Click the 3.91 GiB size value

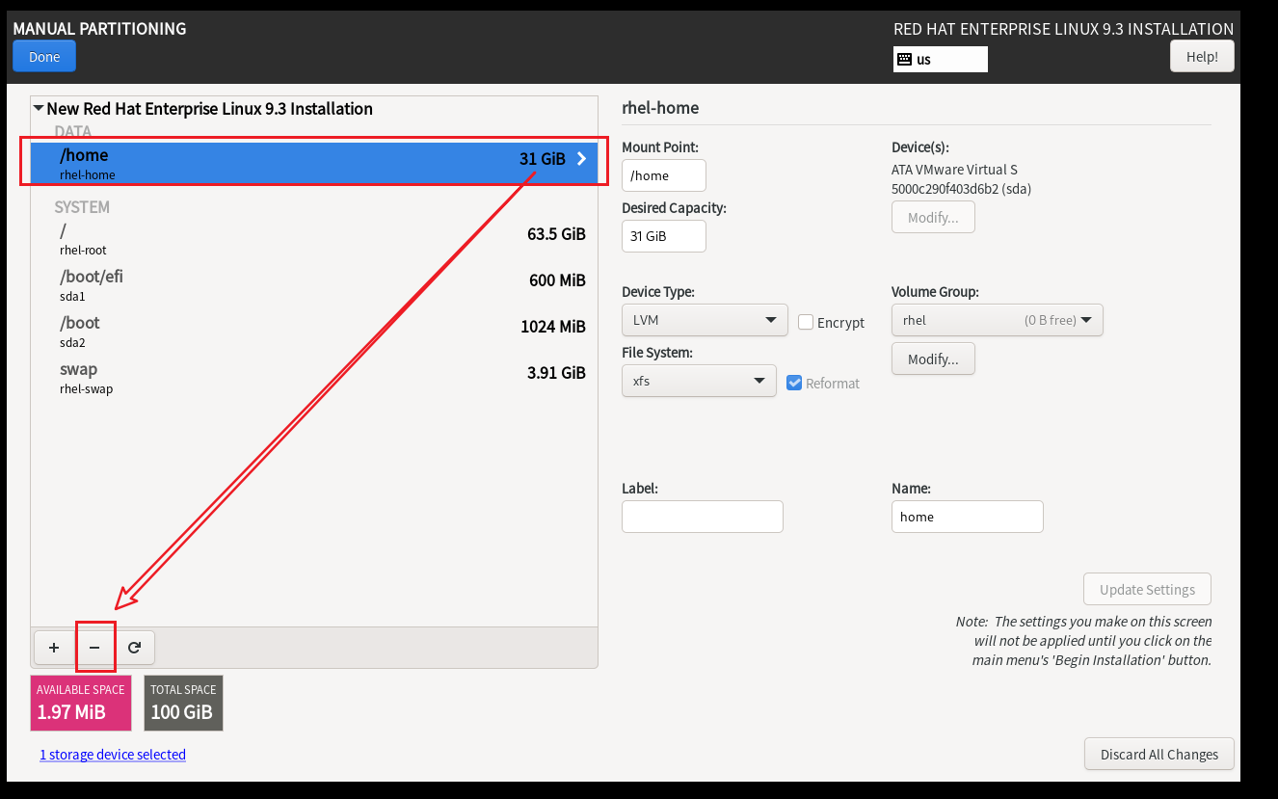[556, 373]
